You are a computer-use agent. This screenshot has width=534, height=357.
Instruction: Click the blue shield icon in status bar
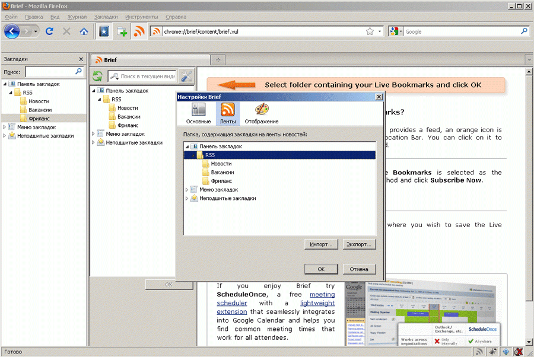tap(506, 352)
